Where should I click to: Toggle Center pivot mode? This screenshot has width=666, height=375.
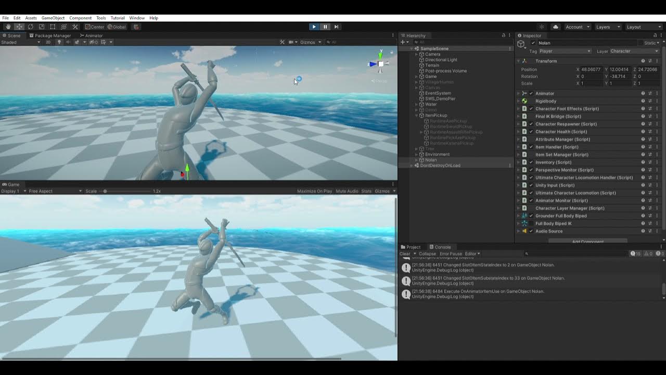pos(95,27)
